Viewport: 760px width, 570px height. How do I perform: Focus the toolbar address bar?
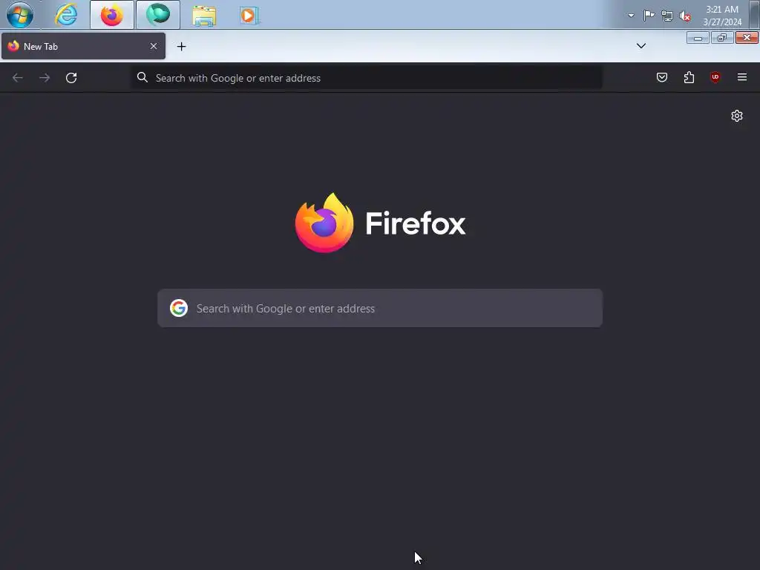367,77
